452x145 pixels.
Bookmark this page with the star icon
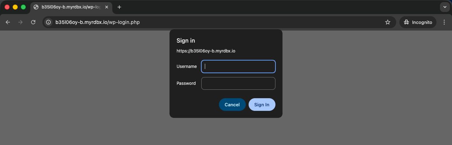pos(388,22)
